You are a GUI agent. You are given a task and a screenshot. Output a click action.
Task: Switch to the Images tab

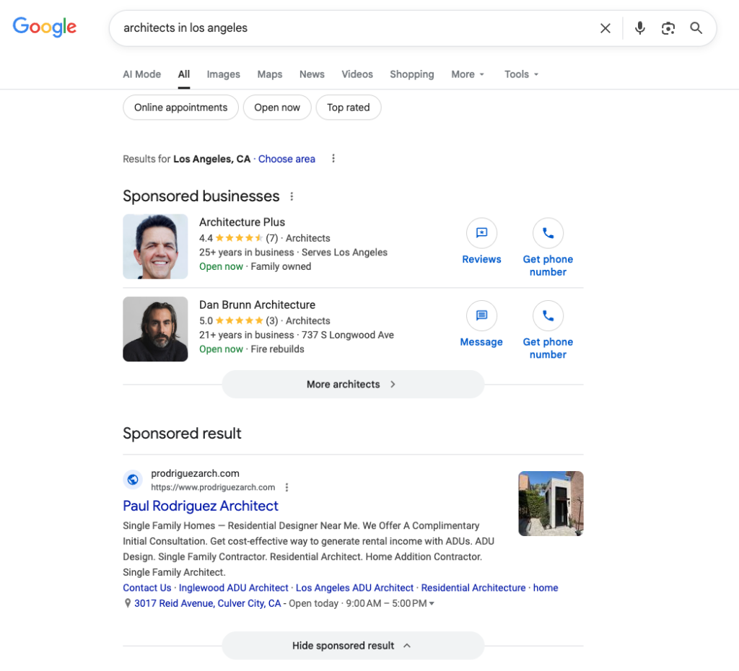coord(223,74)
